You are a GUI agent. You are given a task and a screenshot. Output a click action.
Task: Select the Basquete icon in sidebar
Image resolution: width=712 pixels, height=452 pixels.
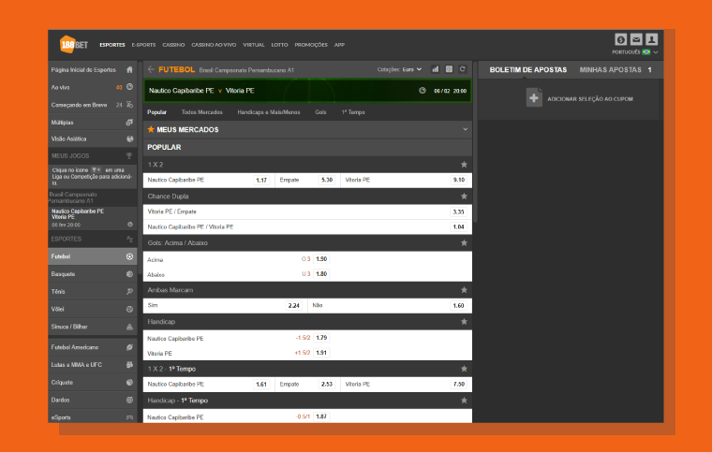[x=129, y=274]
